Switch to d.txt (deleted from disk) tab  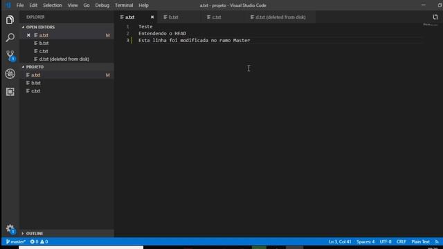280,17
